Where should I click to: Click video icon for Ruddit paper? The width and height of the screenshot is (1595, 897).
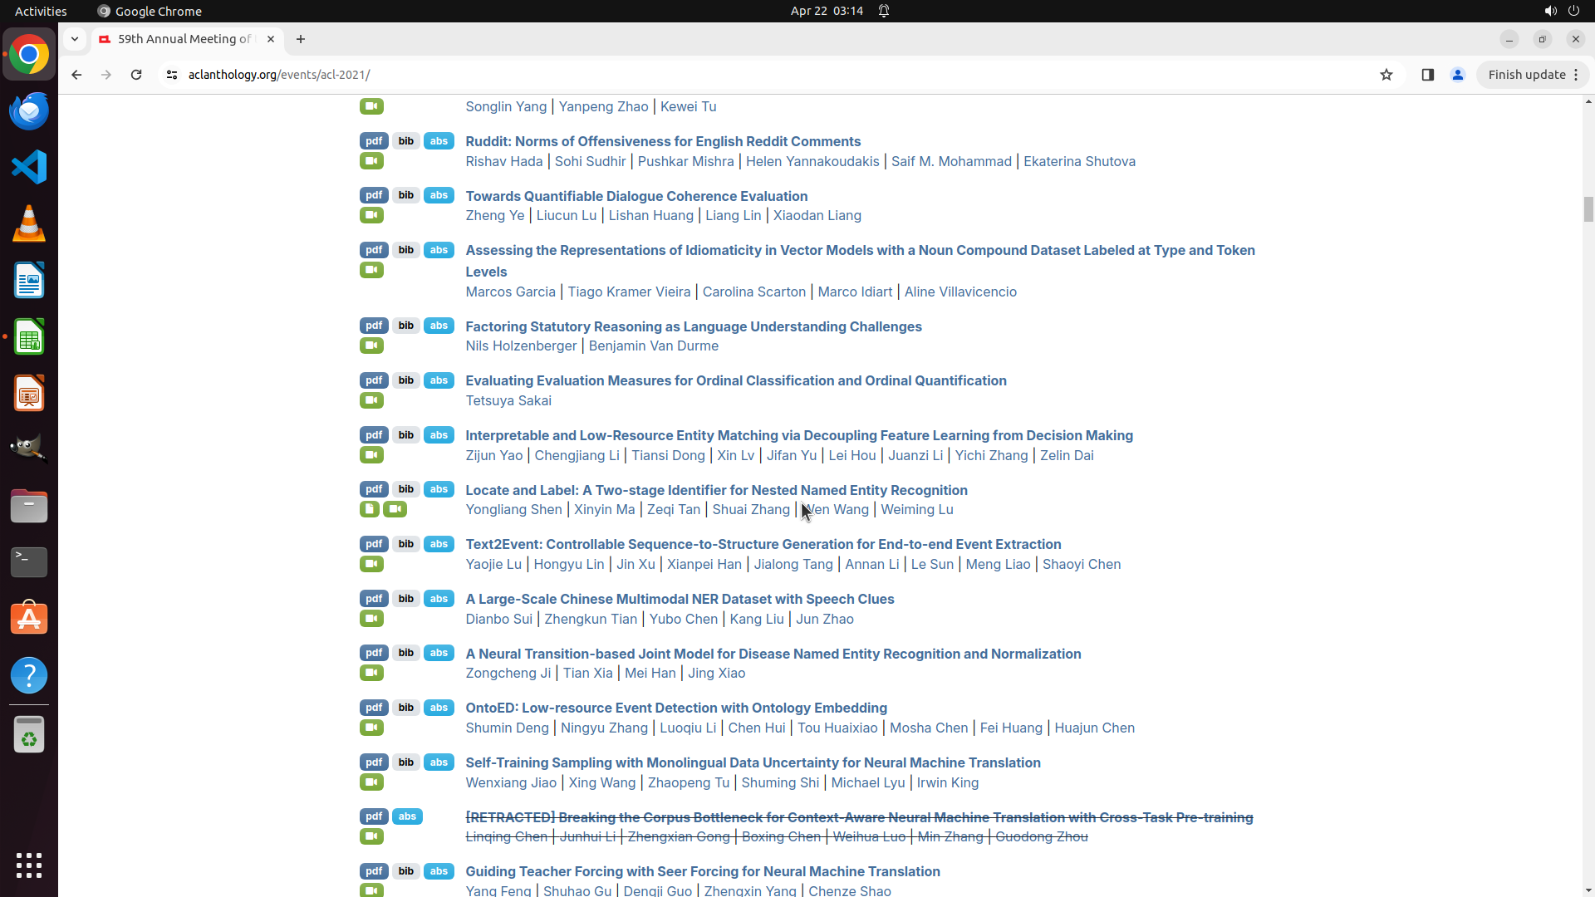click(371, 161)
